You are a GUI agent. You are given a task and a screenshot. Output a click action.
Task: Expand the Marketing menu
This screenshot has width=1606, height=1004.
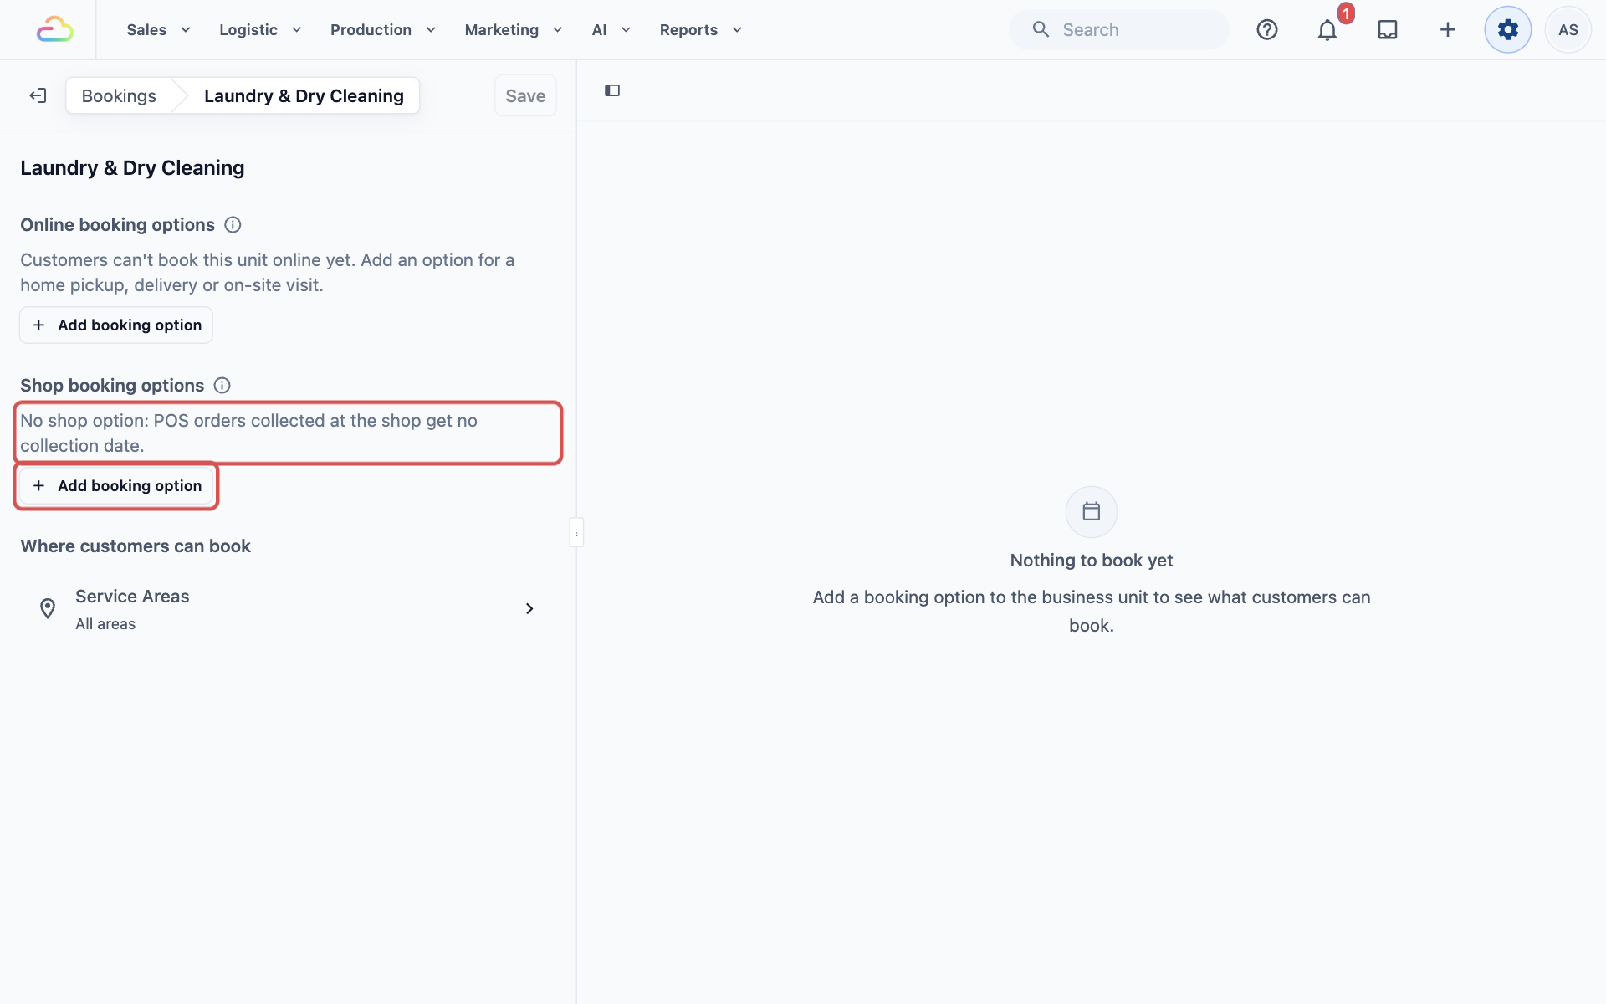click(x=513, y=29)
